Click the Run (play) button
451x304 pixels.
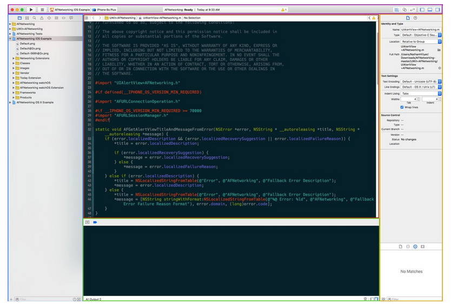[x=31, y=10]
